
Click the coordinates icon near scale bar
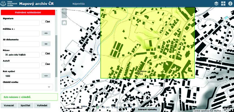[x=98, y=107]
